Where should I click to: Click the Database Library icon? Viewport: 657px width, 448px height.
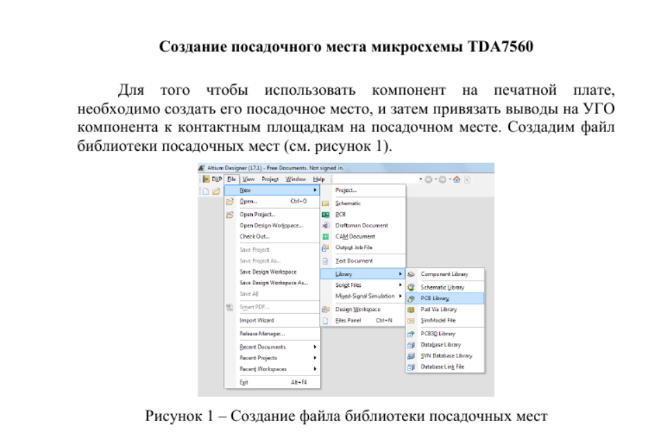click(x=411, y=344)
